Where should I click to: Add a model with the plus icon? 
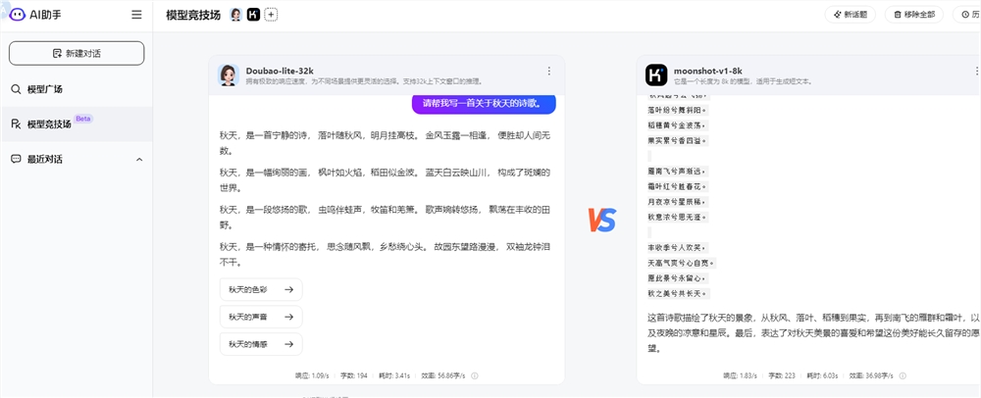(271, 15)
